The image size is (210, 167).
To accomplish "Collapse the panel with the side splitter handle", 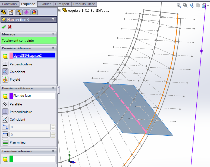I will 59,90.
